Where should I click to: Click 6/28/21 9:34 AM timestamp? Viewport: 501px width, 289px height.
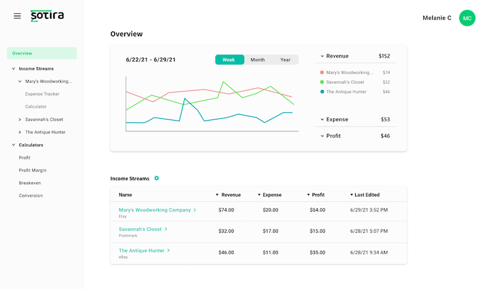click(369, 252)
